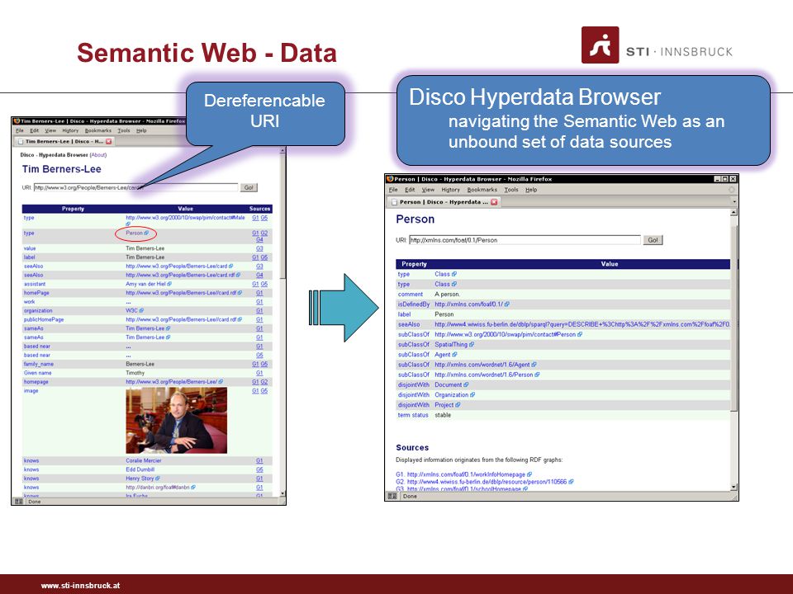Click external-link icon next to W3C
The image size is (793, 594).
tap(141, 311)
